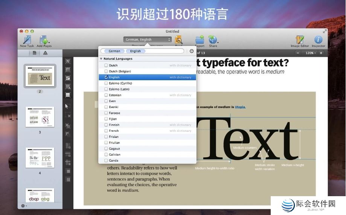Select the draw picture area tool

click(x=68, y=78)
